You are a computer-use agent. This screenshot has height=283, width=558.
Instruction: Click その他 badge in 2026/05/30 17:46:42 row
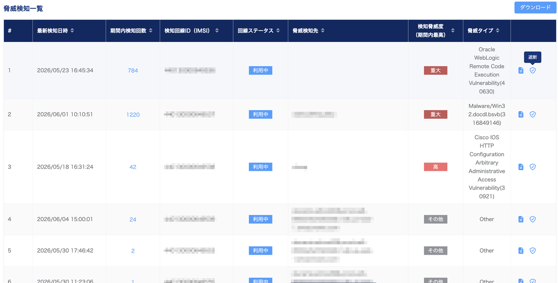[435, 250]
